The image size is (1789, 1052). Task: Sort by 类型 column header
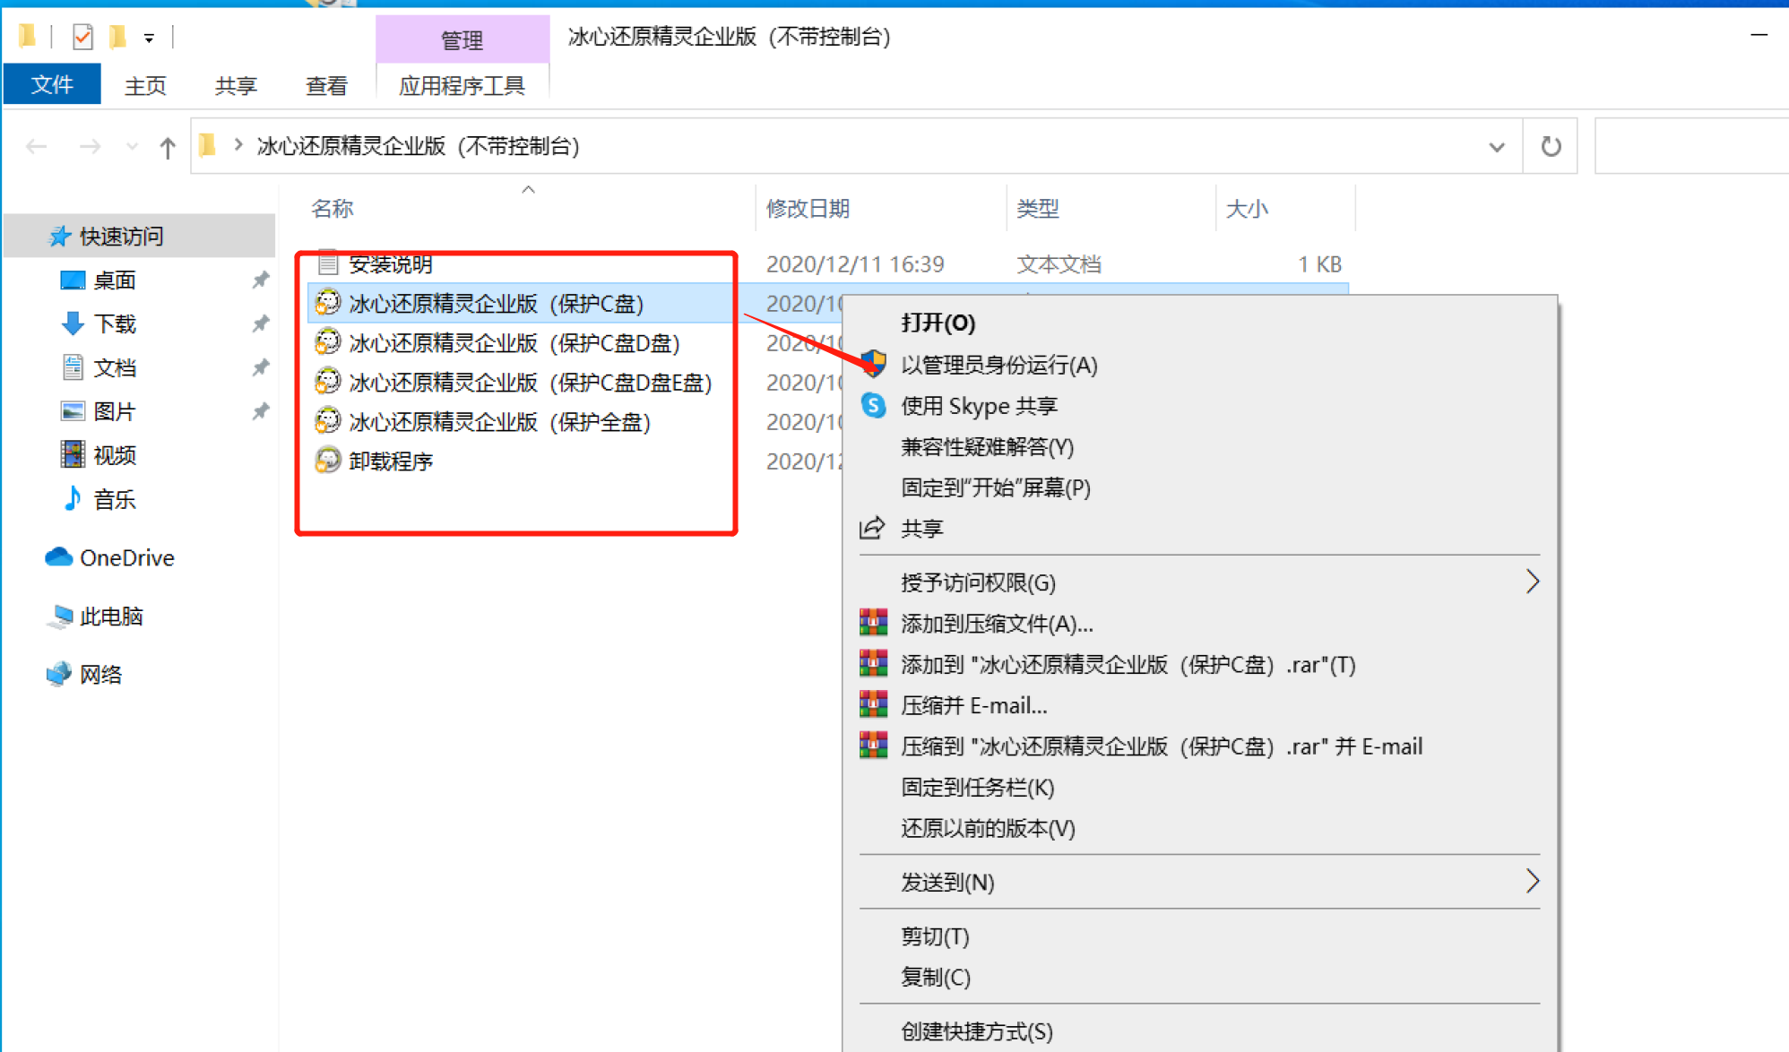coord(1038,209)
